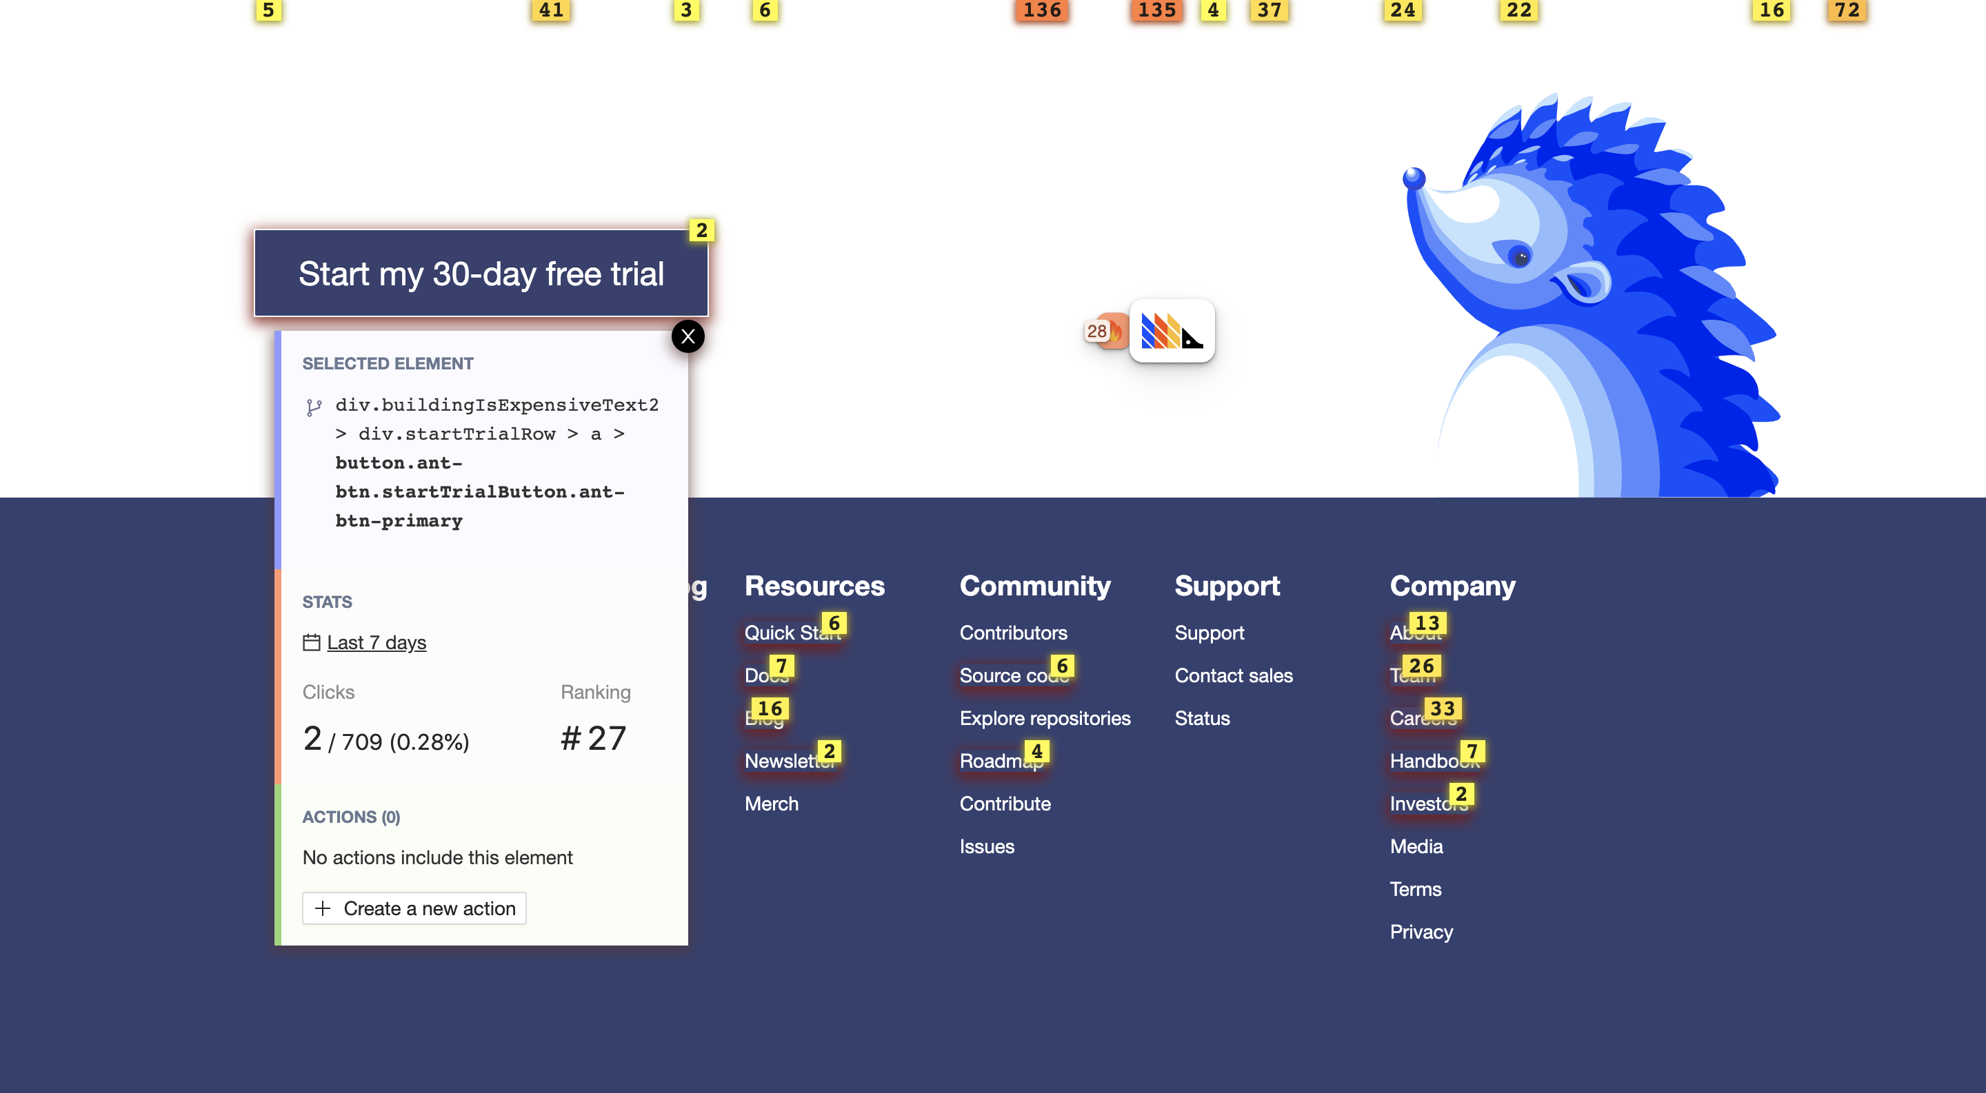This screenshot has height=1093, width=1986.
Task: Click Start my 30-day free trial button
Action: coord(481,274)
